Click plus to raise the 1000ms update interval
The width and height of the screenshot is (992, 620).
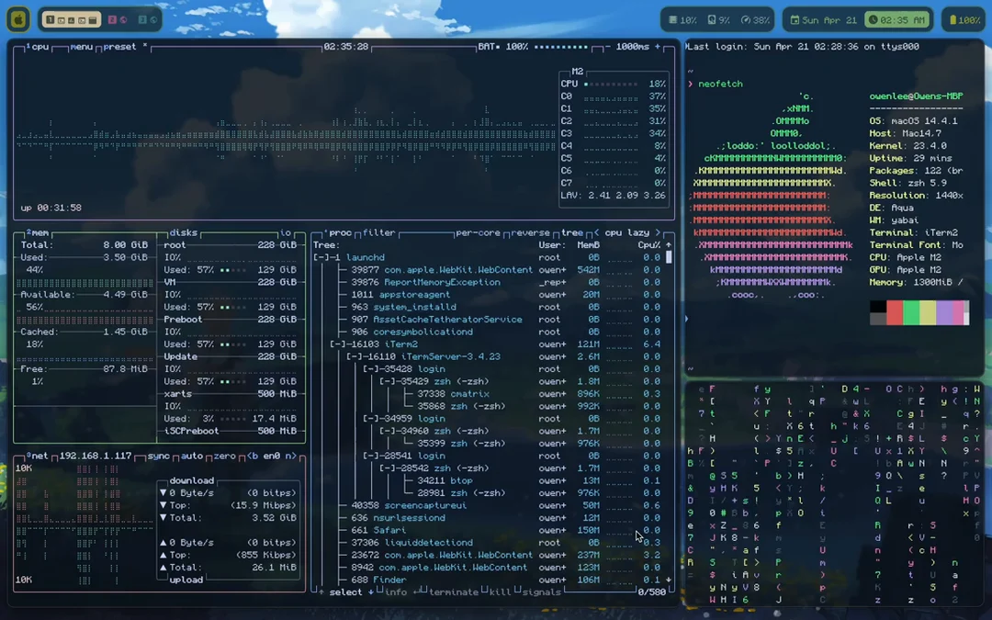click(658, 46)
